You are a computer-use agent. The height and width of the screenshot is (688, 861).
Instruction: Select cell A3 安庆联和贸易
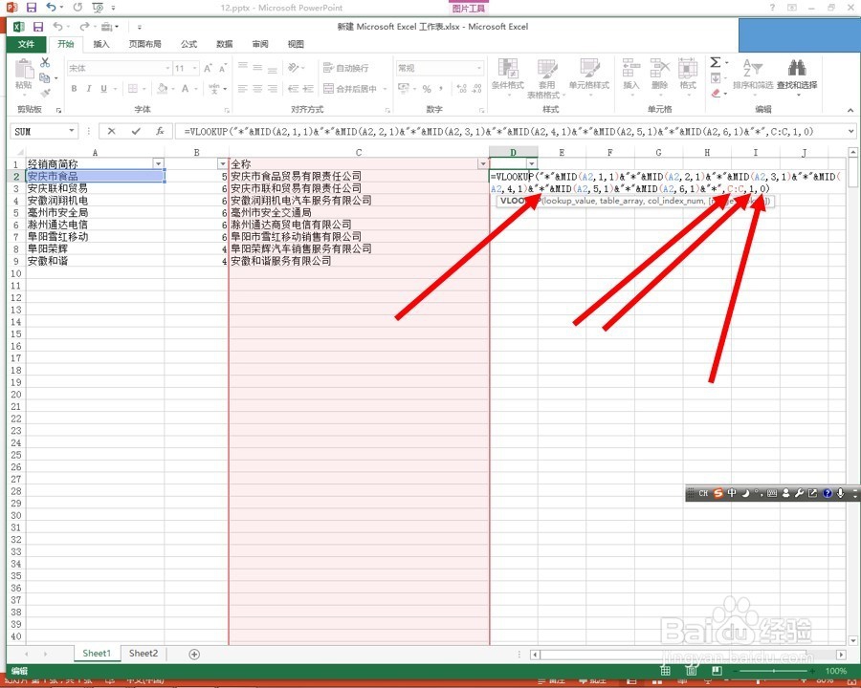click(x=95, y=188)
